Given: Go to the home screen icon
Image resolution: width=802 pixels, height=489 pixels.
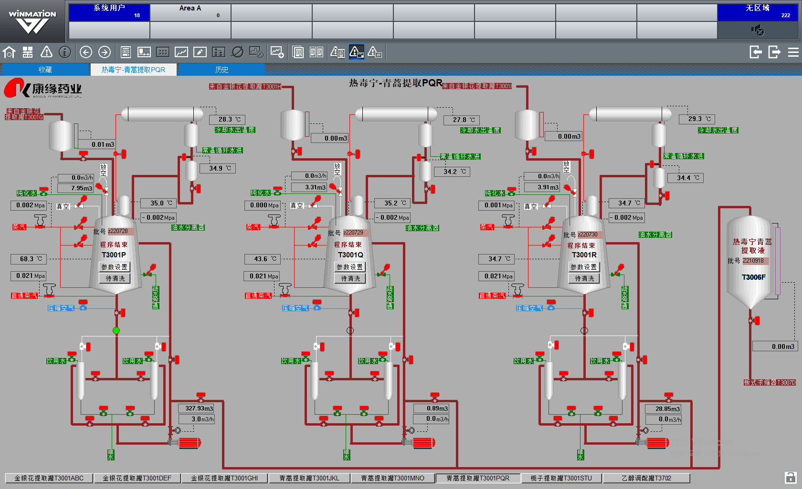Looking at the screenshot, I should tap(9, 52).
